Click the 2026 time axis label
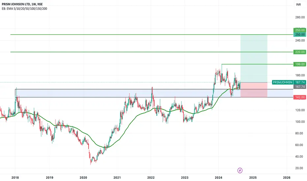The width and height of the screenshot is (307, 181). tap(287, 178)
